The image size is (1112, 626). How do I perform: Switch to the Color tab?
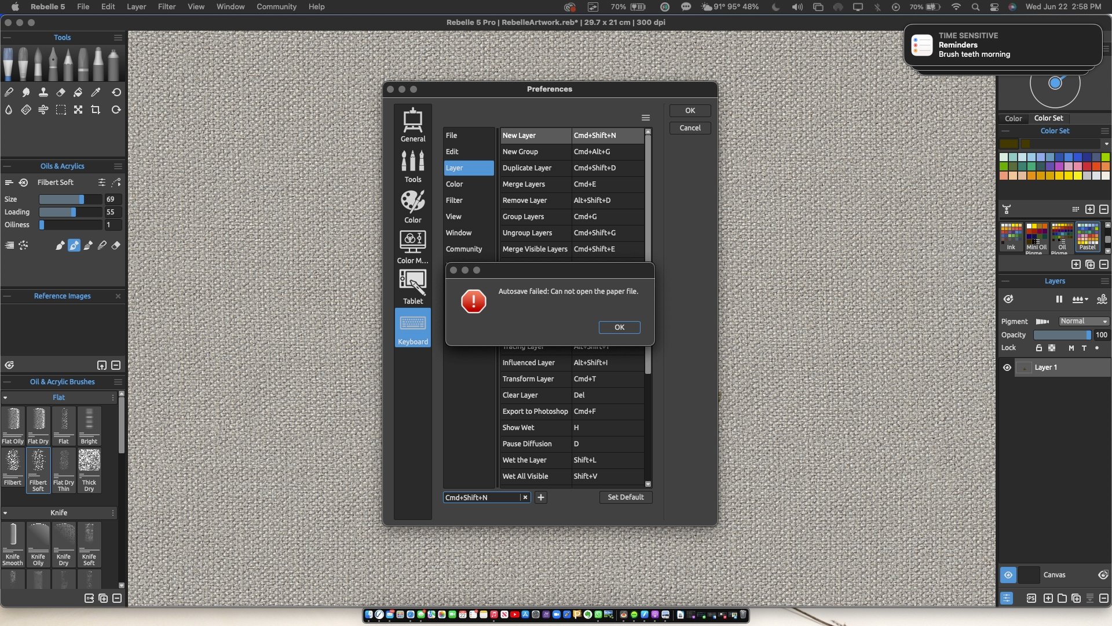(x=1014, y=118)
